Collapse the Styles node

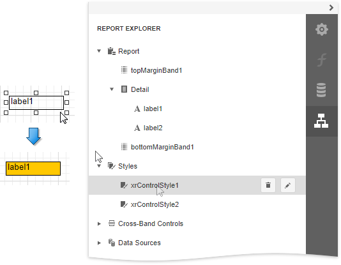pos(99,166)
